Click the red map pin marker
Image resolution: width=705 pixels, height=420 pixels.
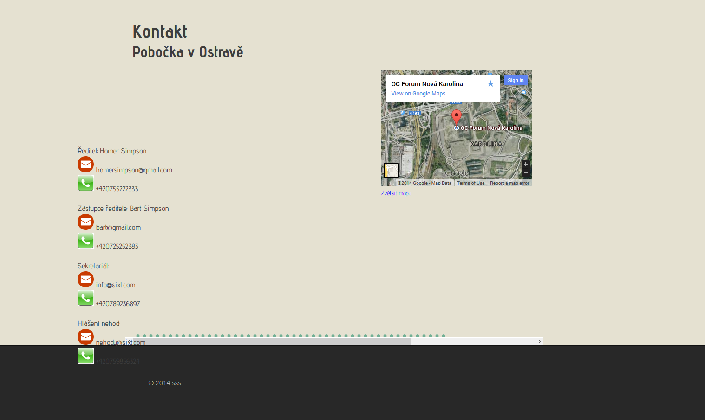pyautogui.click(x=457, y=117)
